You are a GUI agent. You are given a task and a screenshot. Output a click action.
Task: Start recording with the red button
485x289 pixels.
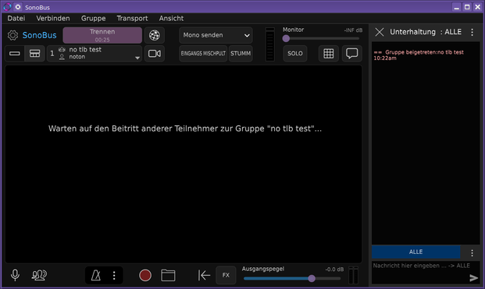(145, 275)
